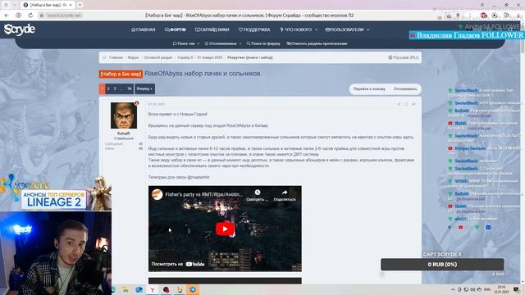The image size is (525, 295).
Task: Open Yandex browser from the taskbar
Action: click(x=153, y=289)
